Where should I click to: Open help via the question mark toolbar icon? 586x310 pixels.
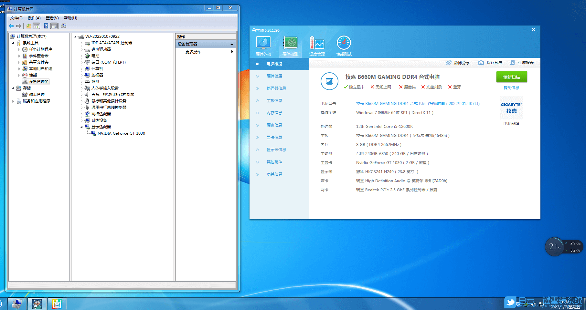tap(46, 26)
